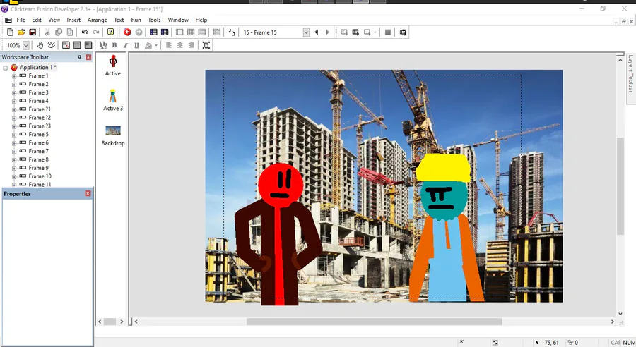Viewport: 636px width, 347px height.
Task: Toggle right text alignment
Action: [x=191, y=45]
